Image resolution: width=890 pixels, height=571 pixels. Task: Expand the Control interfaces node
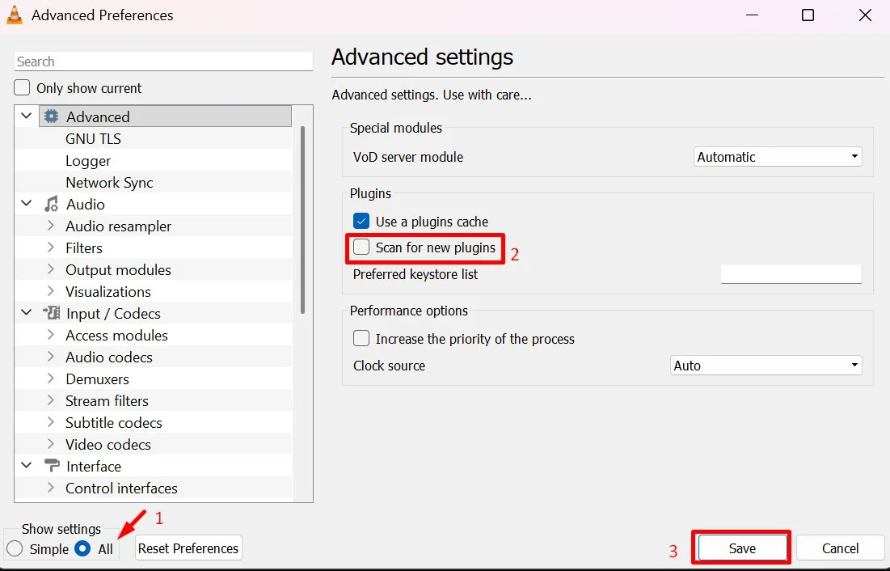(50, 488)
